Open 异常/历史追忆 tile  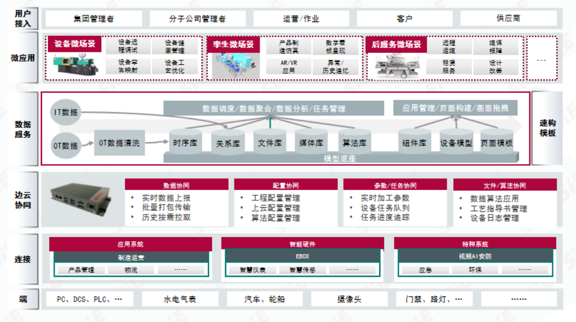click(335, 67)
